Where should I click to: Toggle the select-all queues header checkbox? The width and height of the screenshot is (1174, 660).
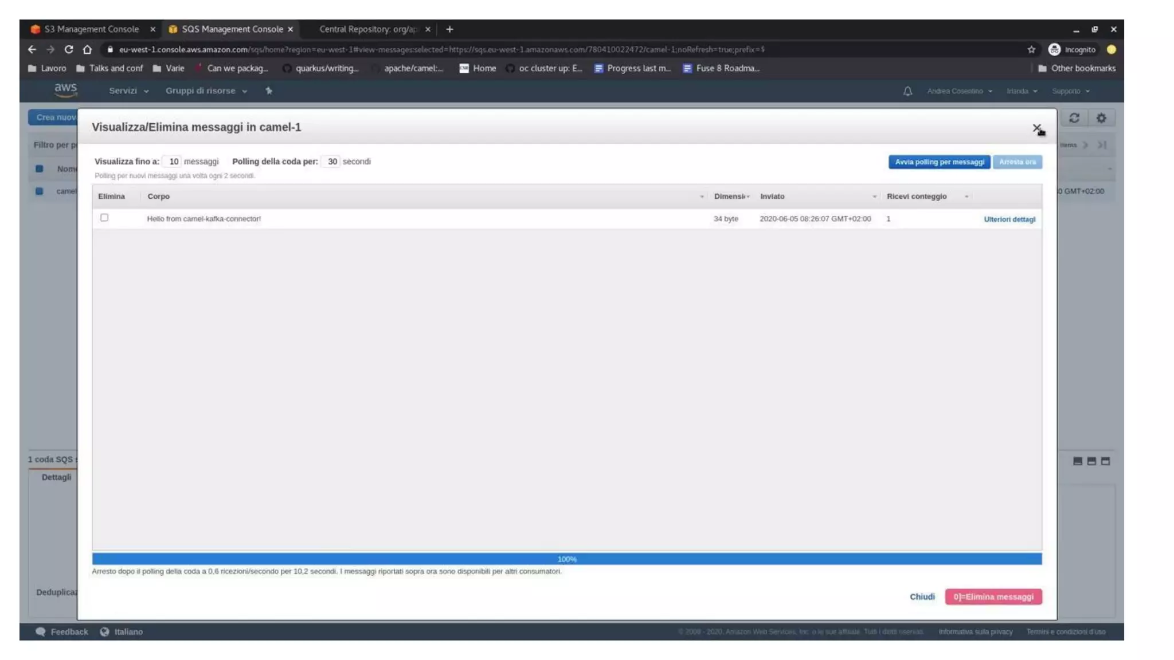39,168
